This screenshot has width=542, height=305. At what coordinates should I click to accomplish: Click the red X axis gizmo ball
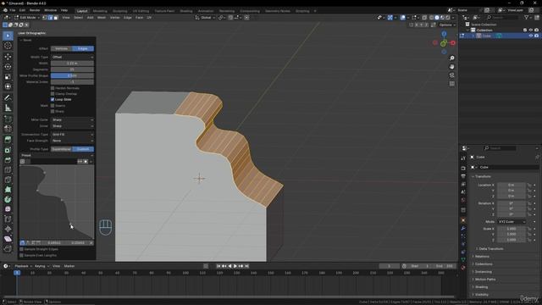[x=453, y=43]
